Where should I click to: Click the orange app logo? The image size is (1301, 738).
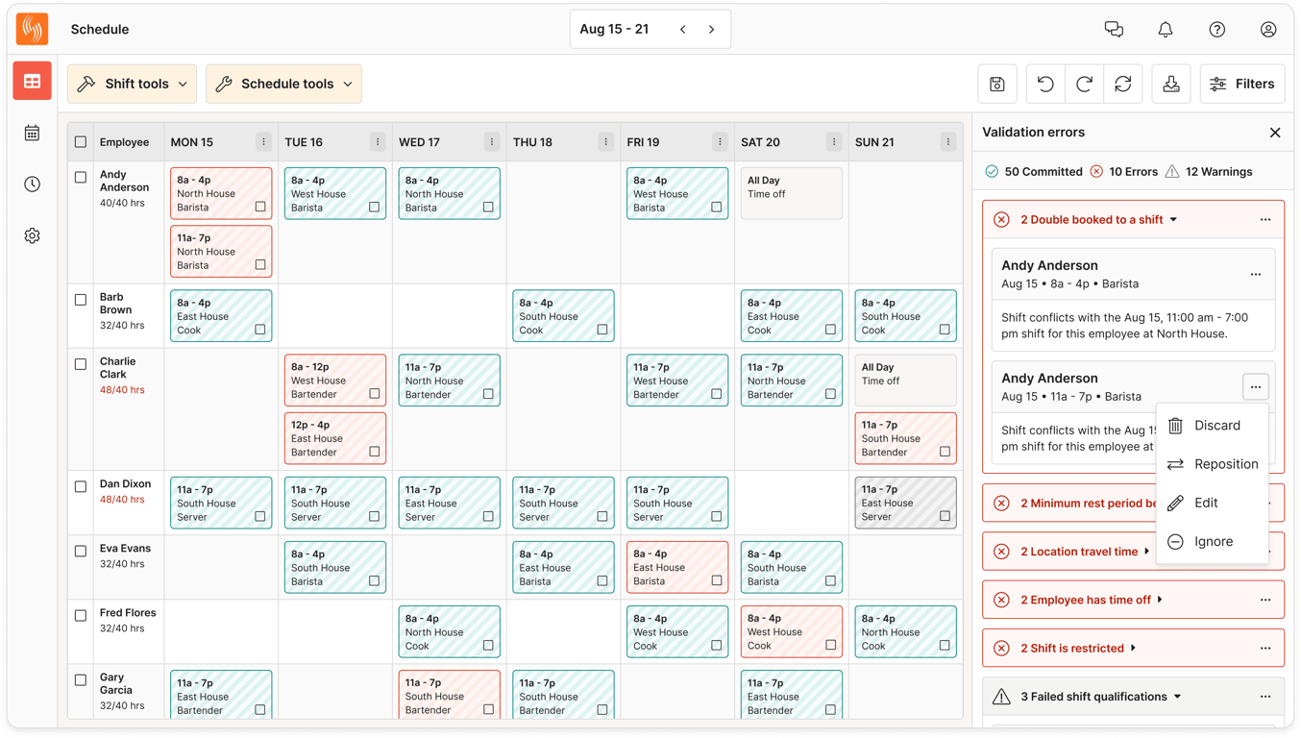coord(33,29)
